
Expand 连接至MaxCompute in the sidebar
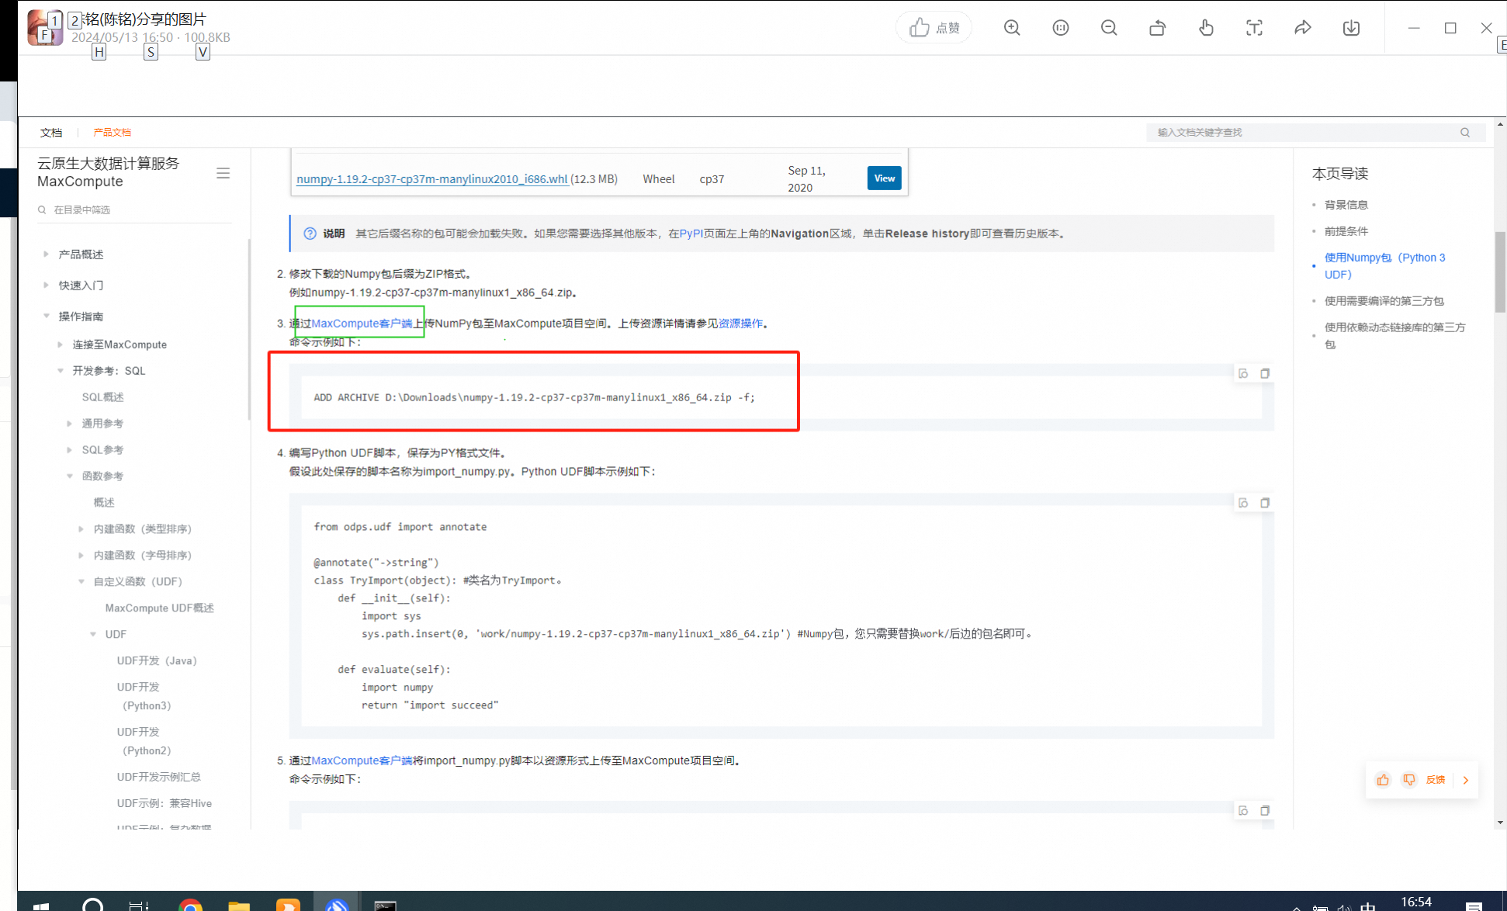60,344
